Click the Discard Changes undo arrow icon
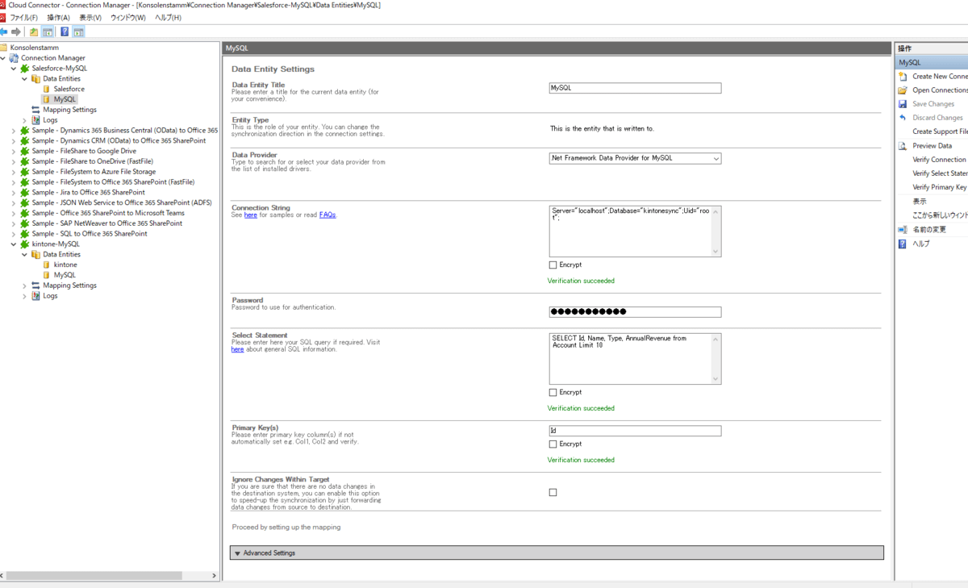This screenshot has height=588, width=968. click(x=903, y=118)
